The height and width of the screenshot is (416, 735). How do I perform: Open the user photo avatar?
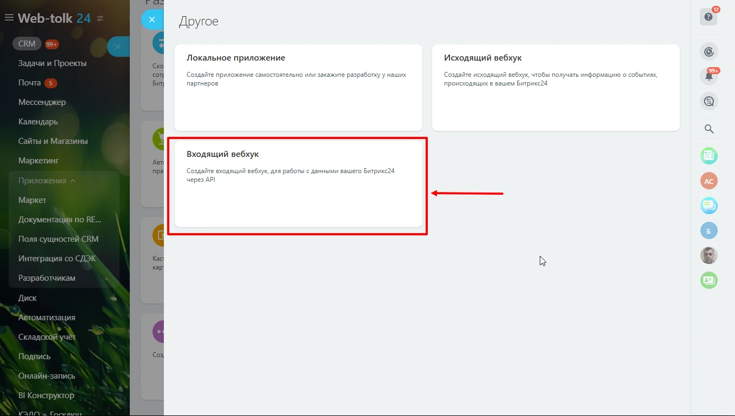708,255
